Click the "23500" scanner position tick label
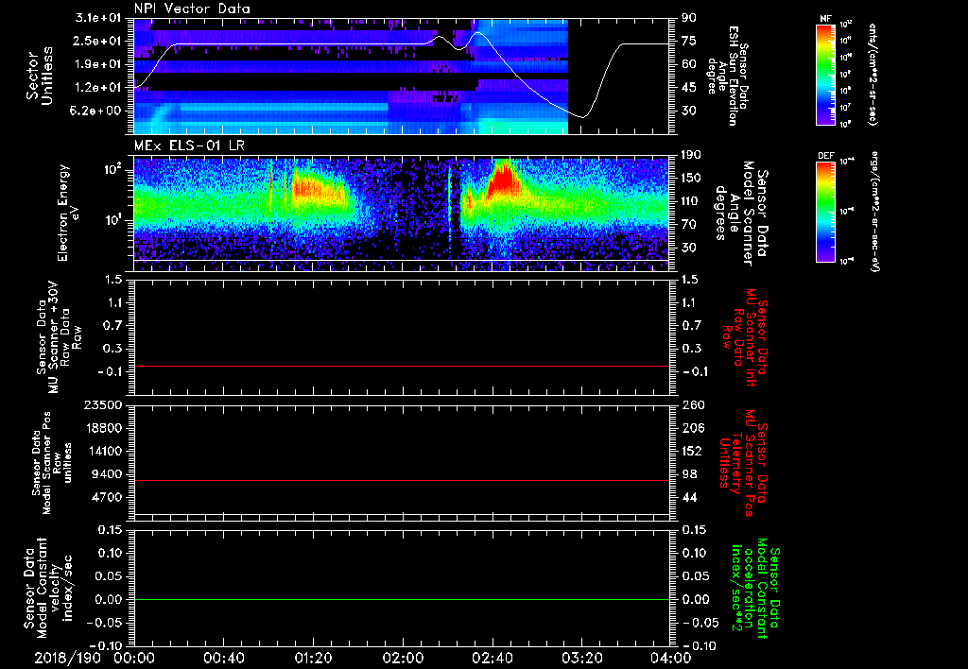The width and height of the screenshot is (968, 669). coord(103,405)
